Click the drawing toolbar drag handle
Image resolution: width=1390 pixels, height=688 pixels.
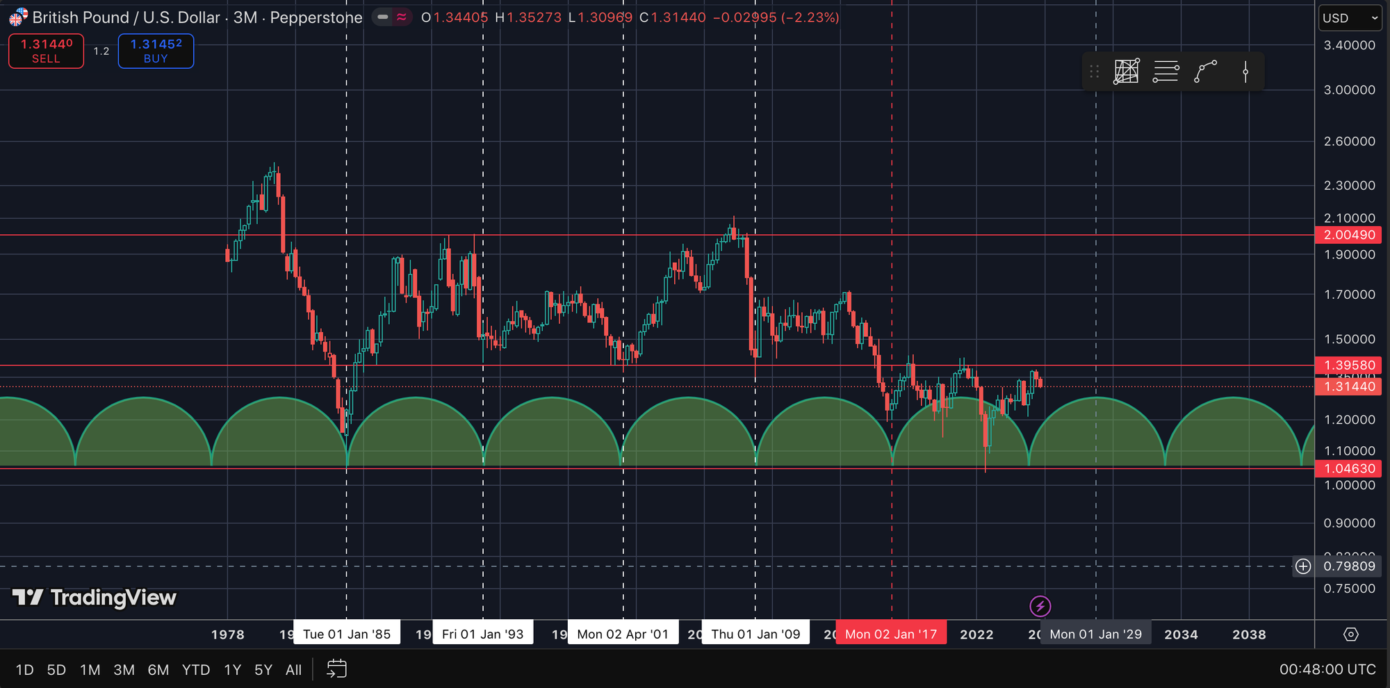(1094, 72)
